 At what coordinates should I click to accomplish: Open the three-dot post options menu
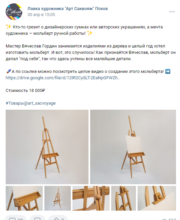[172, 12]
